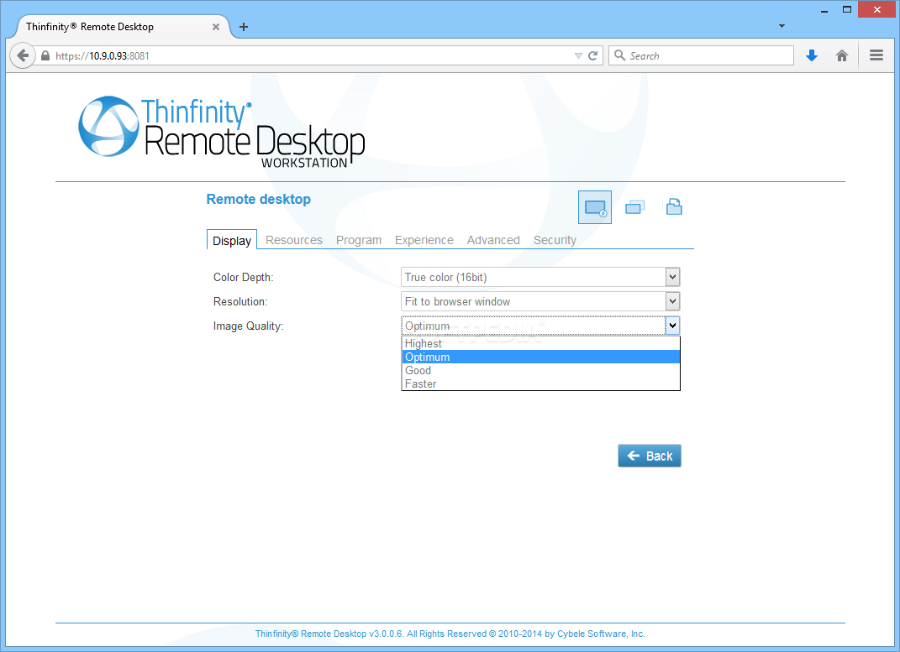The height and width of the screenshot is (652, 900).
Task: Click the downloads arrow icon
Action: [x=811, y=55]
